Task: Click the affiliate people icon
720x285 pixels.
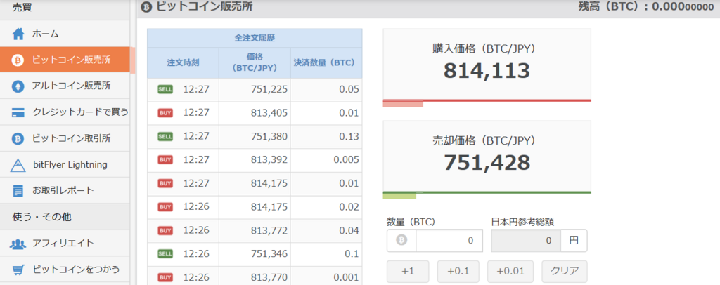Action: (18, 244)
